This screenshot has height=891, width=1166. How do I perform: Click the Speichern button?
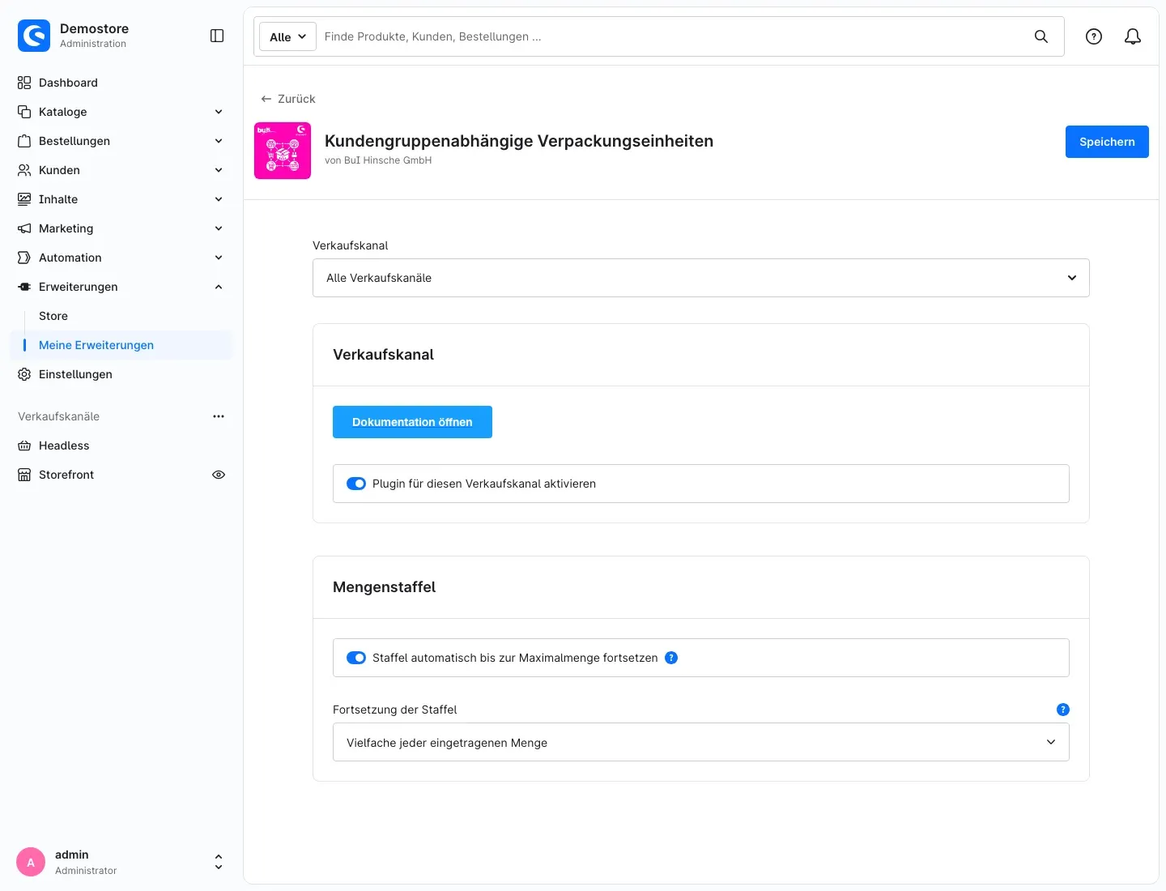pyautogui.click(x=1107, y=142)
